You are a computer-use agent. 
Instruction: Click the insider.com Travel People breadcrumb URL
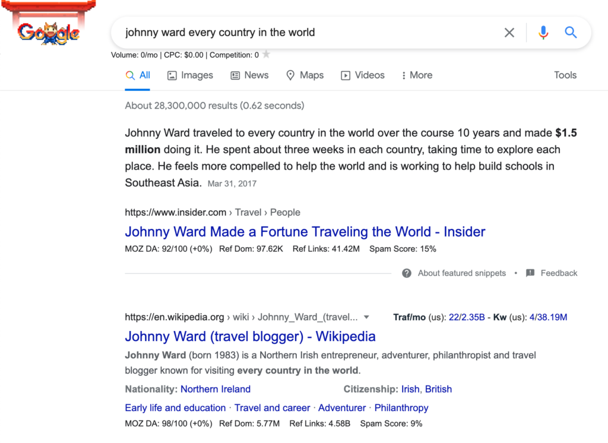click(213, 212)
